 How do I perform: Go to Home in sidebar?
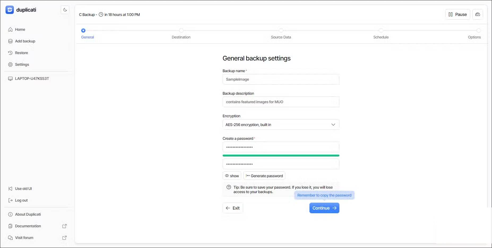coord(20,29)
